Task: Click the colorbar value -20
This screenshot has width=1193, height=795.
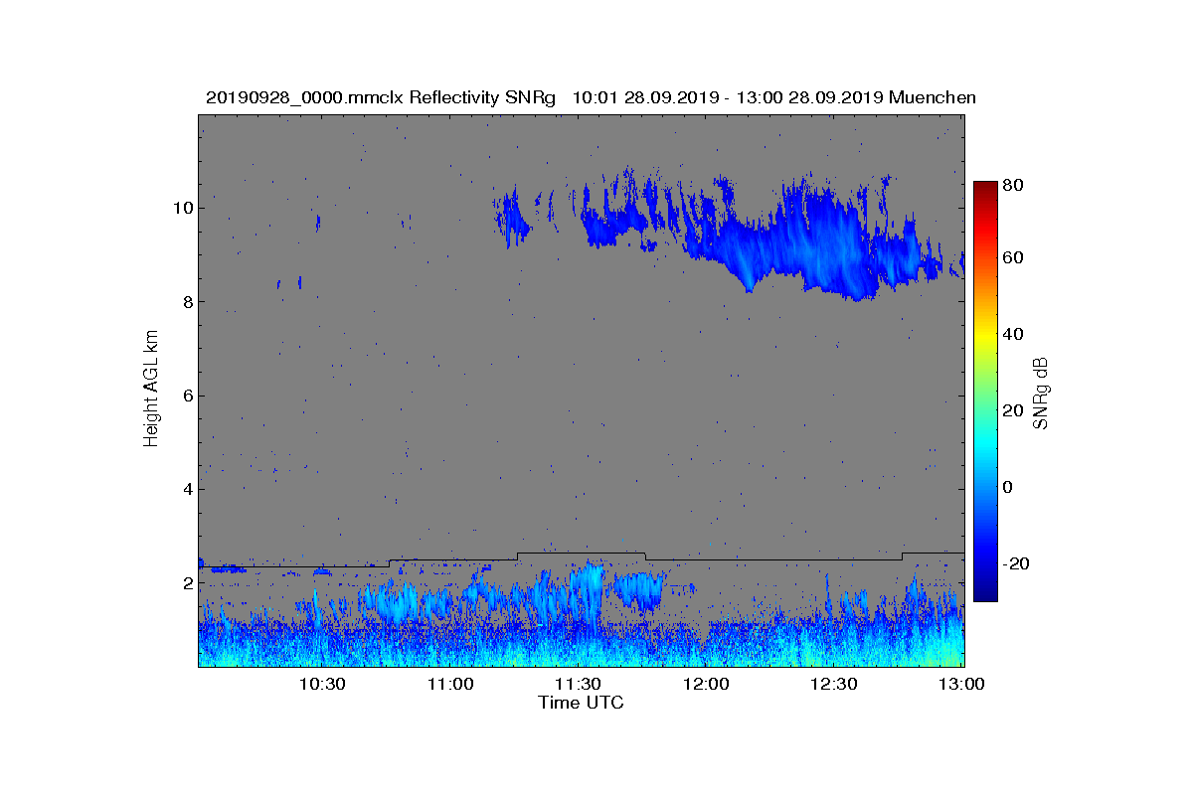Action: [1016, 563]
